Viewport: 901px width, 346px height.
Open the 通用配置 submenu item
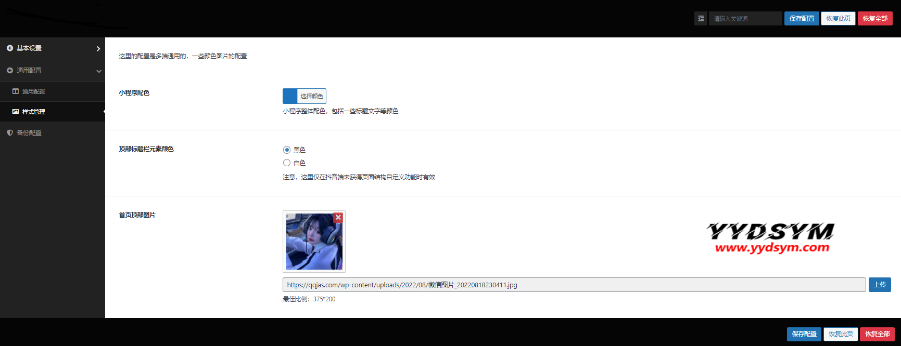34,91
